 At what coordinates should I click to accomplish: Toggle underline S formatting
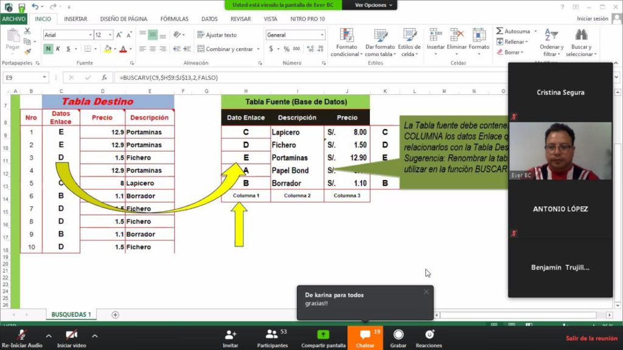tap(68, 49)
